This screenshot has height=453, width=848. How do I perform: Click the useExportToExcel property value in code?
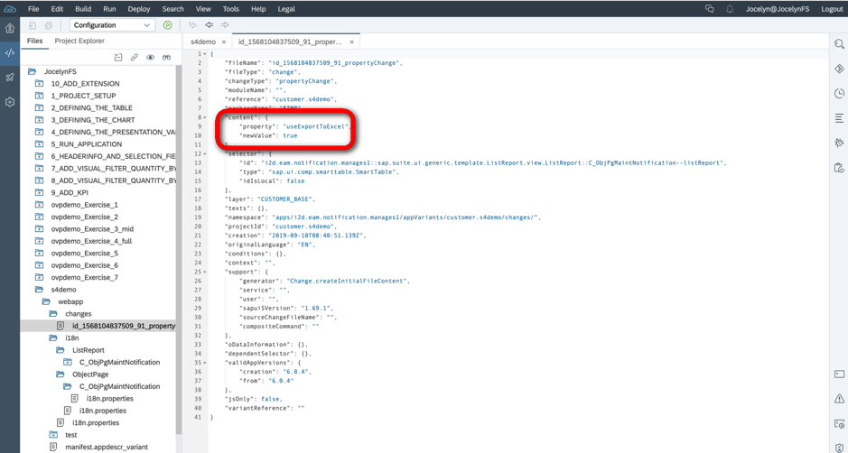(x=315, y=126)
